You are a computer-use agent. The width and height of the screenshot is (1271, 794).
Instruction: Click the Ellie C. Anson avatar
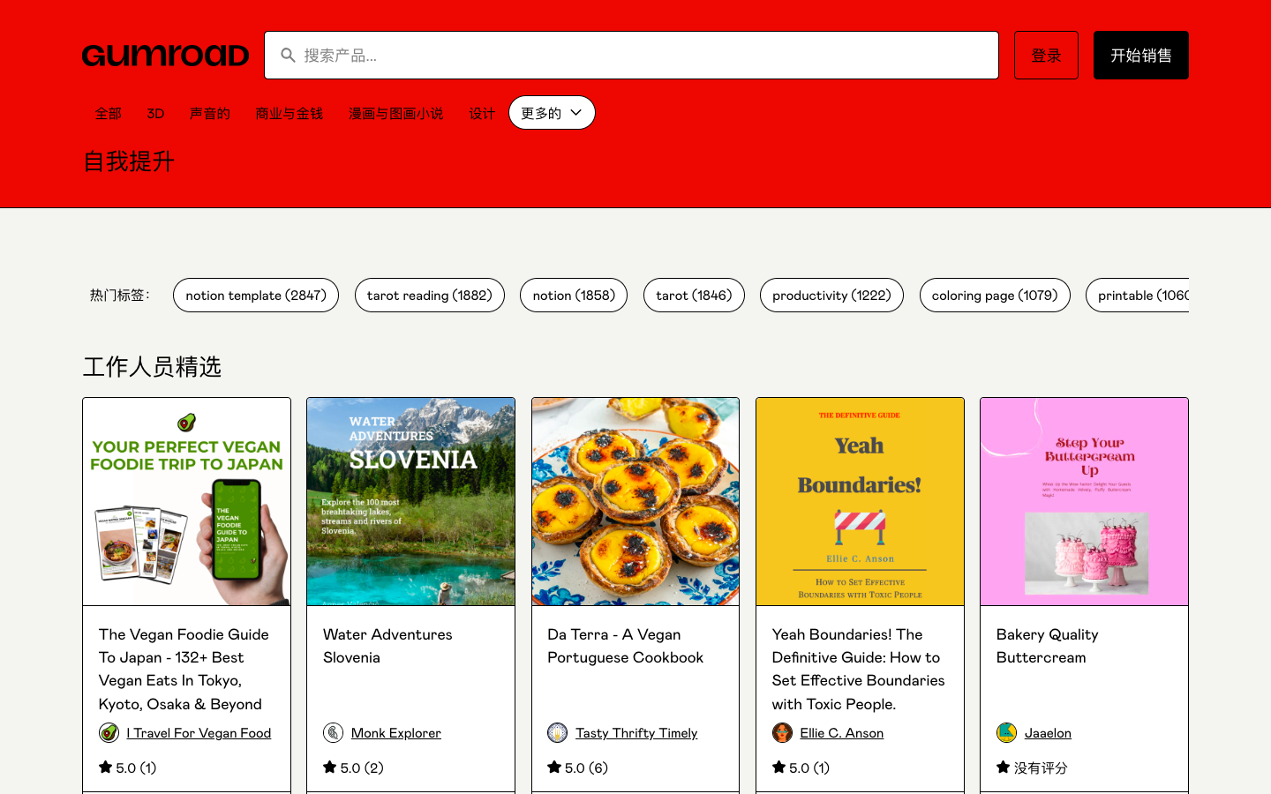point(782,732)
